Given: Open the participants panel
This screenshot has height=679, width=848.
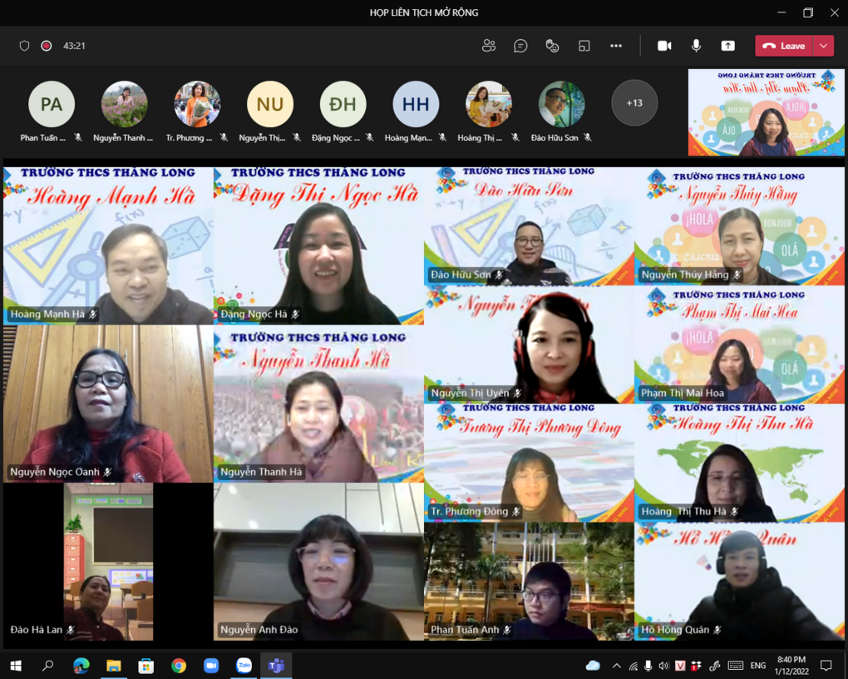Looking at the screenshot, I should (x=489, y=46).
